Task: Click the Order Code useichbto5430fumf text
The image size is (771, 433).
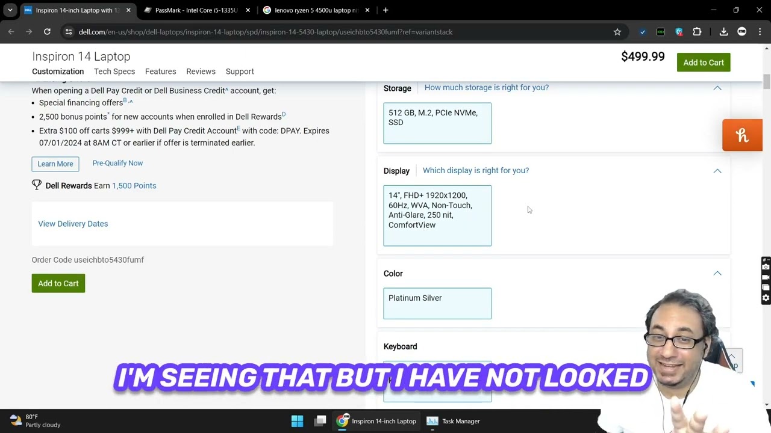Action: pos(88,260)
